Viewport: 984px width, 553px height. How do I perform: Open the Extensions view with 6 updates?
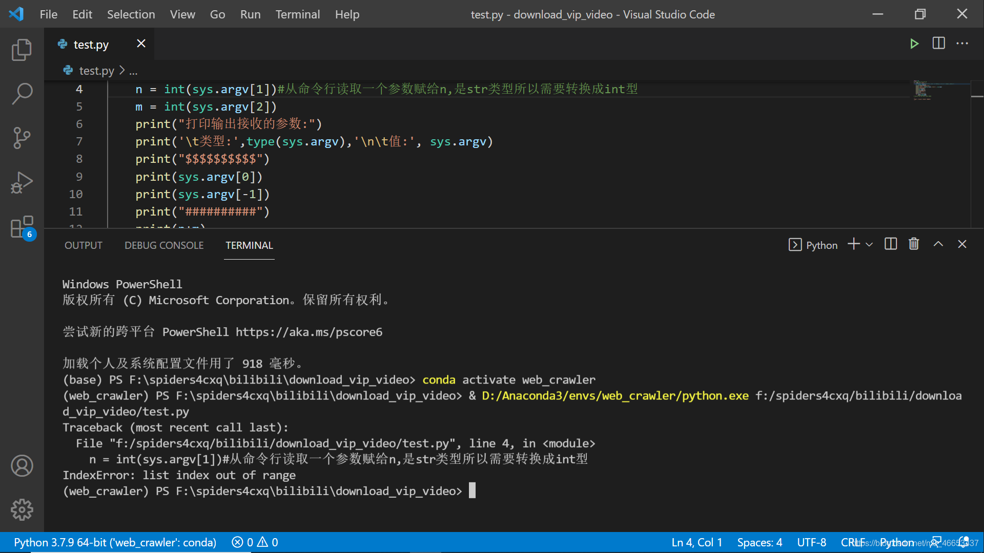pyautogui.click(x=22, y=227)
